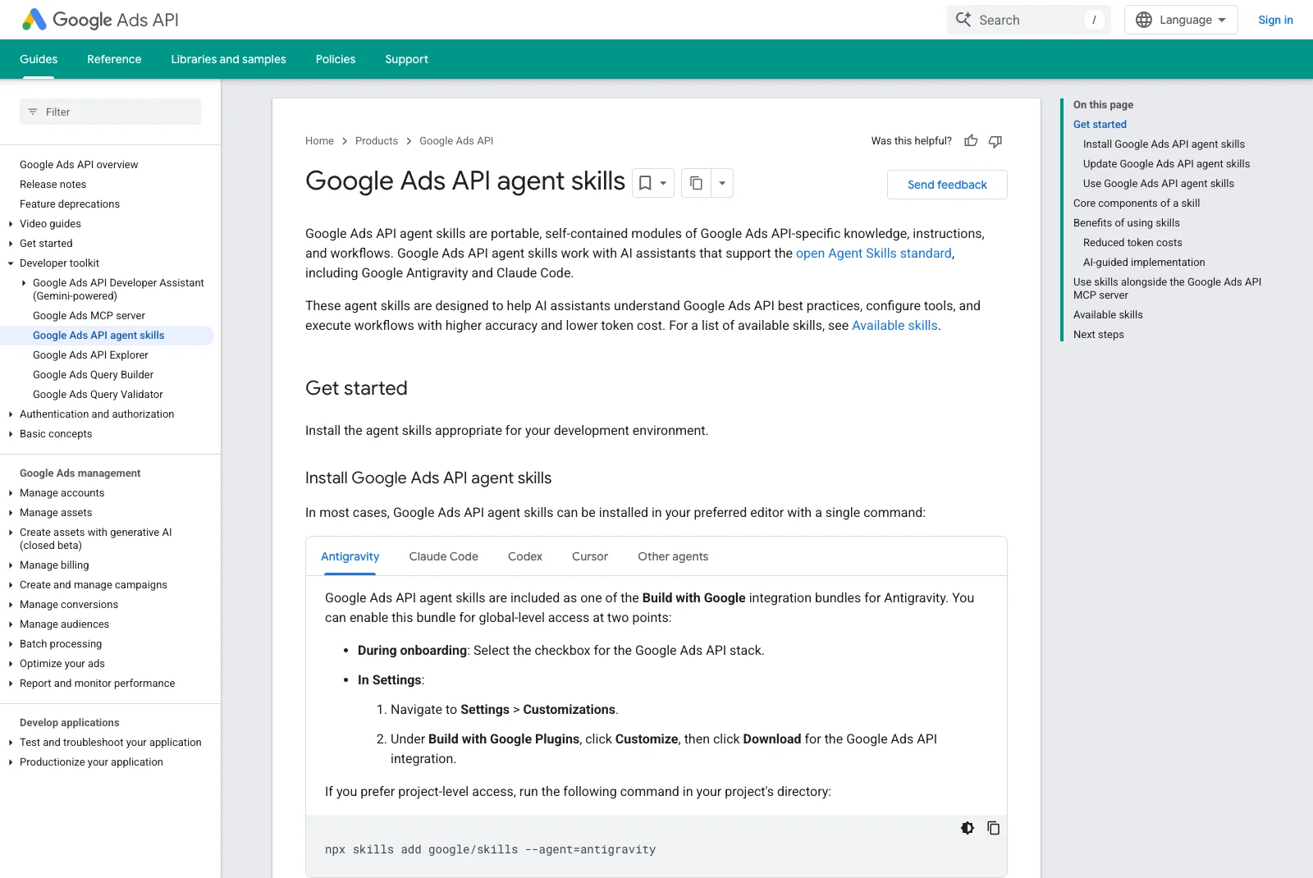Switch to the Other agents tab

click(x=673, y=556)
